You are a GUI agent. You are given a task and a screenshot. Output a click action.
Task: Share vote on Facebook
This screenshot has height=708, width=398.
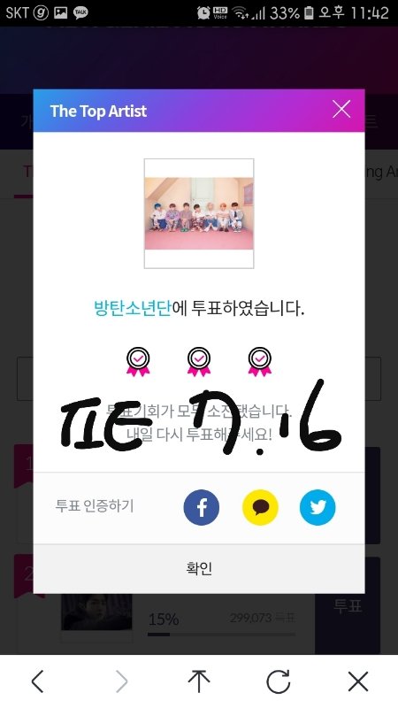(202, 507)
